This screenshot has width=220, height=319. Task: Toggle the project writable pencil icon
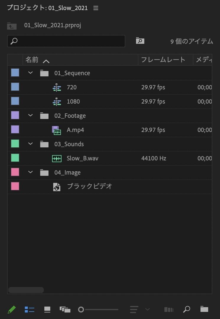(11, 310)
